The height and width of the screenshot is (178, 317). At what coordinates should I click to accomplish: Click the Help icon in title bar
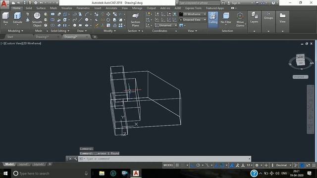273,3
